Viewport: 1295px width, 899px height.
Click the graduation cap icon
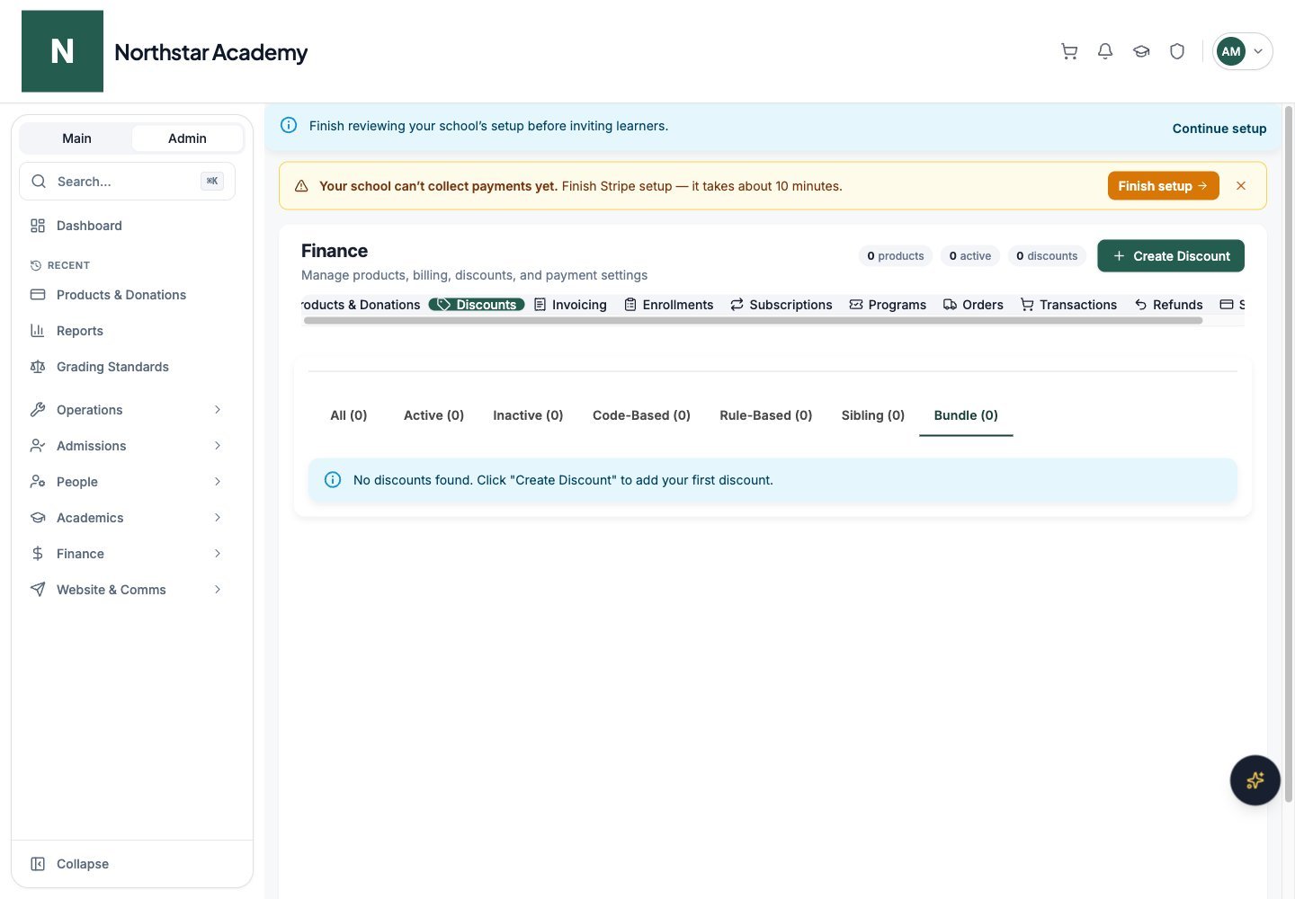click(x=1141, y=51)
